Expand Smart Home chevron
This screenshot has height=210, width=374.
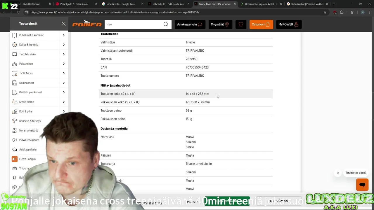click(64, 102)
